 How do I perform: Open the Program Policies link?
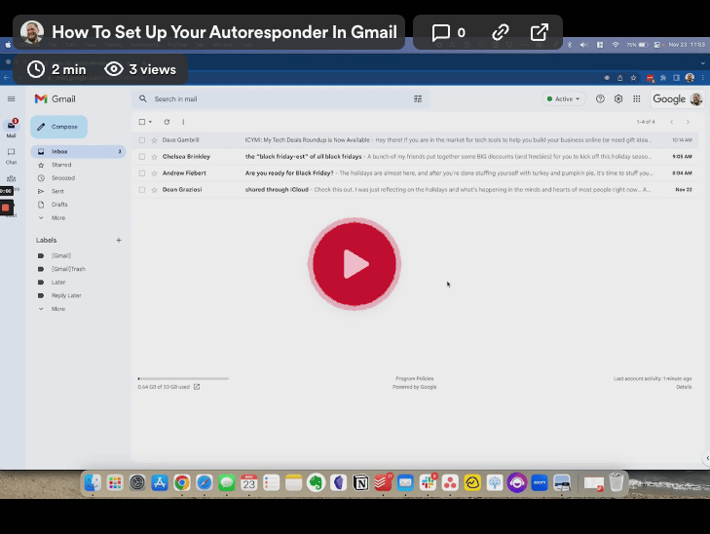pos(414,378)
